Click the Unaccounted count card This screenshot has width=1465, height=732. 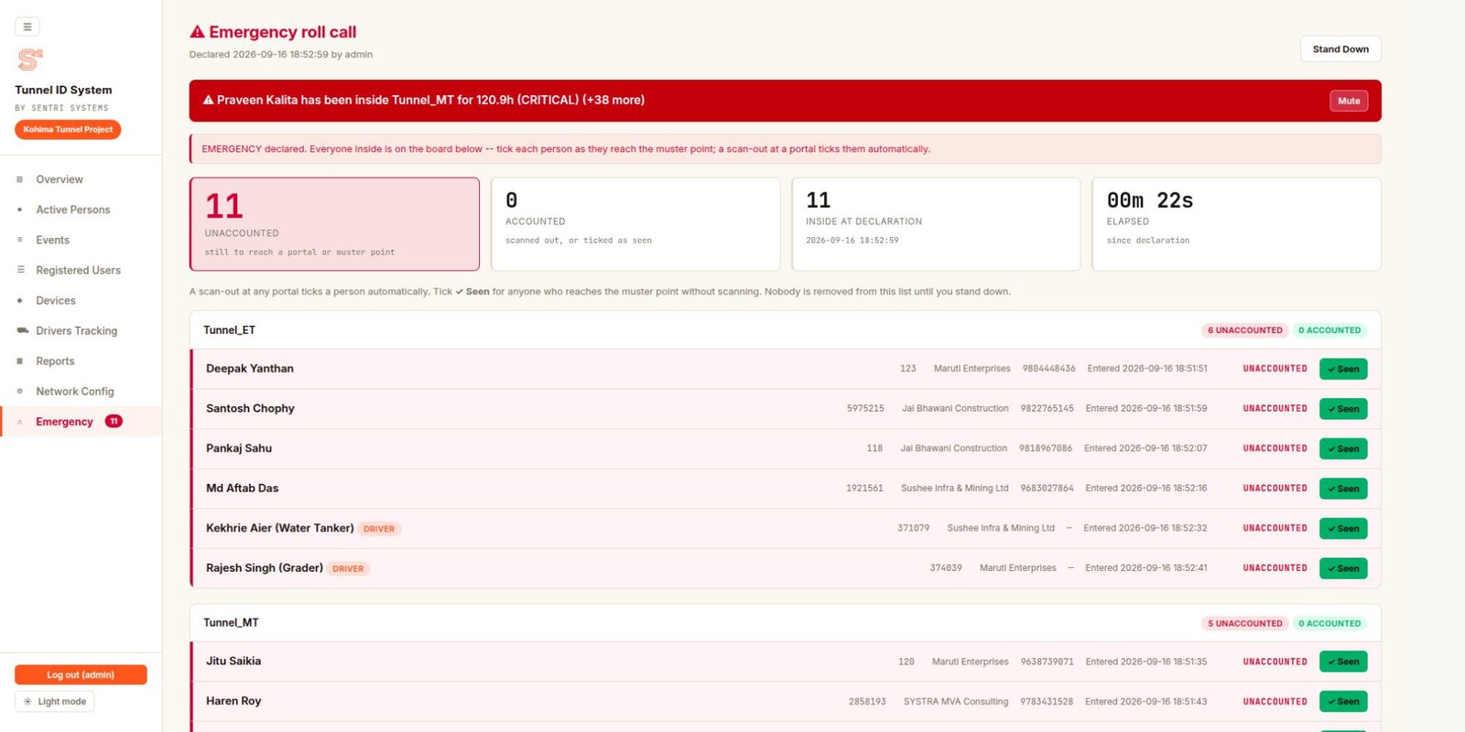pyautogui.click(x=334, y=224)
